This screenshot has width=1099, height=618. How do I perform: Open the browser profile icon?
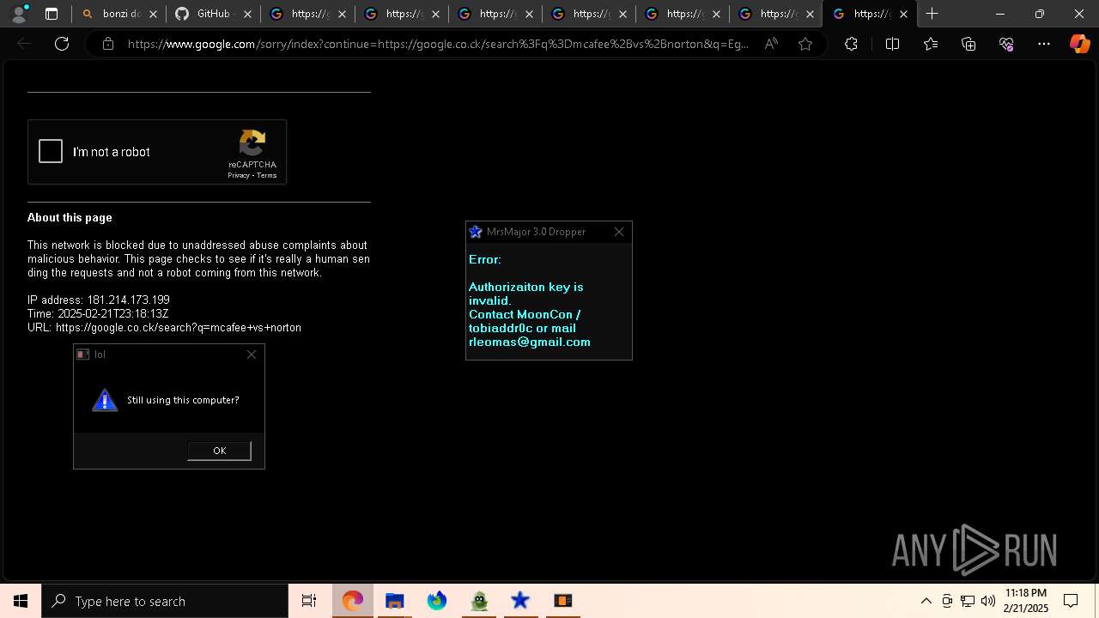click(x=19, y=14)
